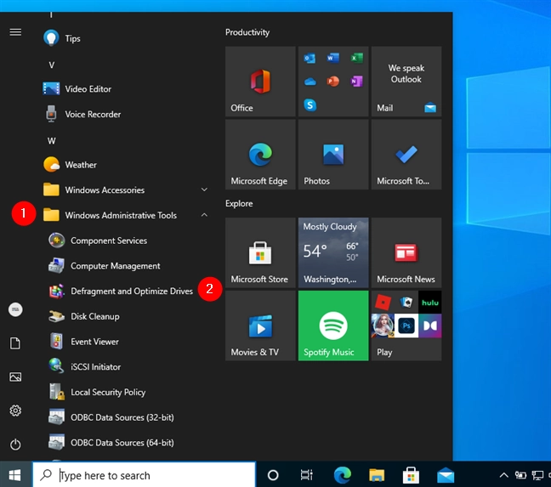Open the Office apps group tile with Skype
Image resolution: width=551 pixels, height=487 pixels.
click(x=333, y=82)
